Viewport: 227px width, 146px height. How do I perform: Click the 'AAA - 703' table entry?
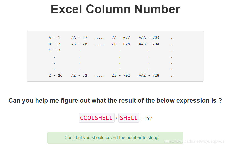pyautogui.click(x=149, y=38)
